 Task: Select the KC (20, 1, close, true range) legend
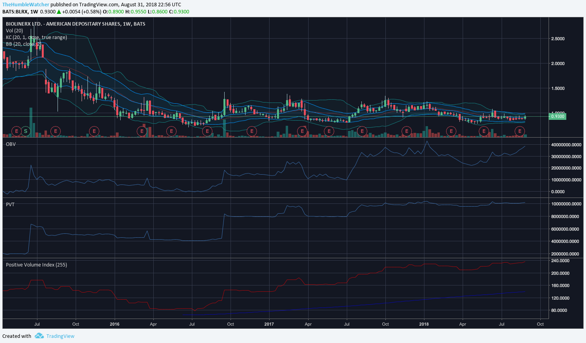(36, 37)
